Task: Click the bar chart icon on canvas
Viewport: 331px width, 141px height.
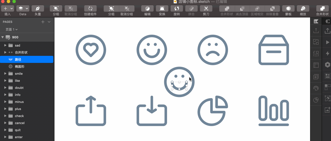Action: point(274,111)
